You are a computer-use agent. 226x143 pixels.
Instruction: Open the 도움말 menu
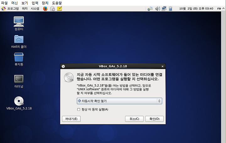[x=57, y=3]
